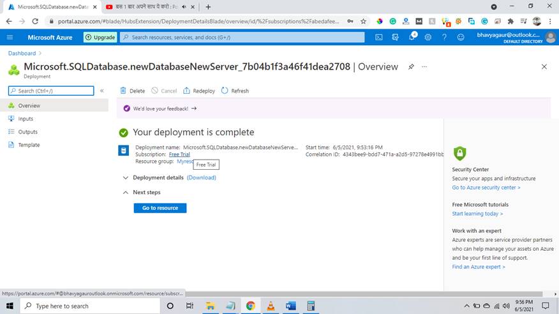559x314 pixels.
Task: Open the Myres resource group link
Action: 185,161
